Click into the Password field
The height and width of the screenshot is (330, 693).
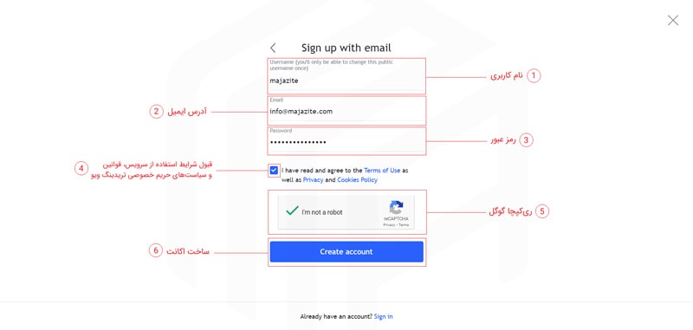tap(347, 141)
